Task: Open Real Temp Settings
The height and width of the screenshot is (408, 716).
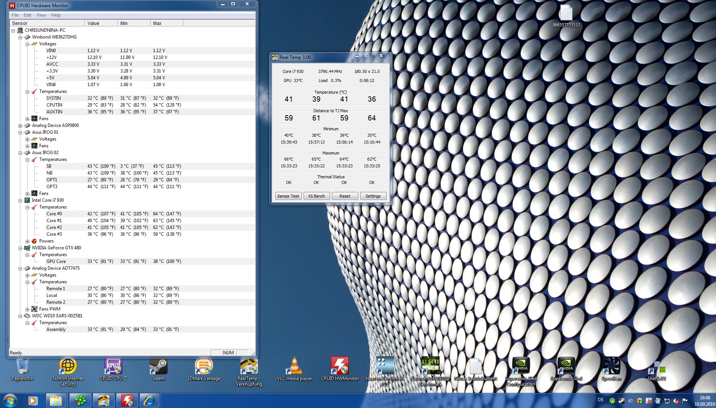Action: click(373, 196)
